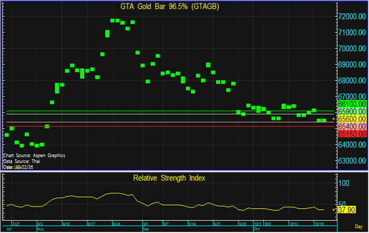Select the 10/12 date axis label
This screenshot has width=369, height=233.
[x=294, y=224]
